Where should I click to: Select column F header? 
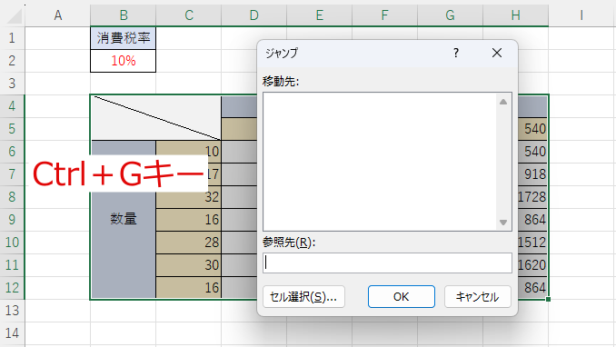(384, 15)
